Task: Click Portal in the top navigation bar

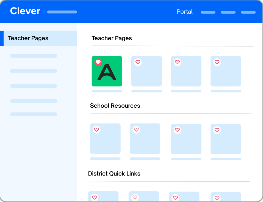Action: [185, 12]
